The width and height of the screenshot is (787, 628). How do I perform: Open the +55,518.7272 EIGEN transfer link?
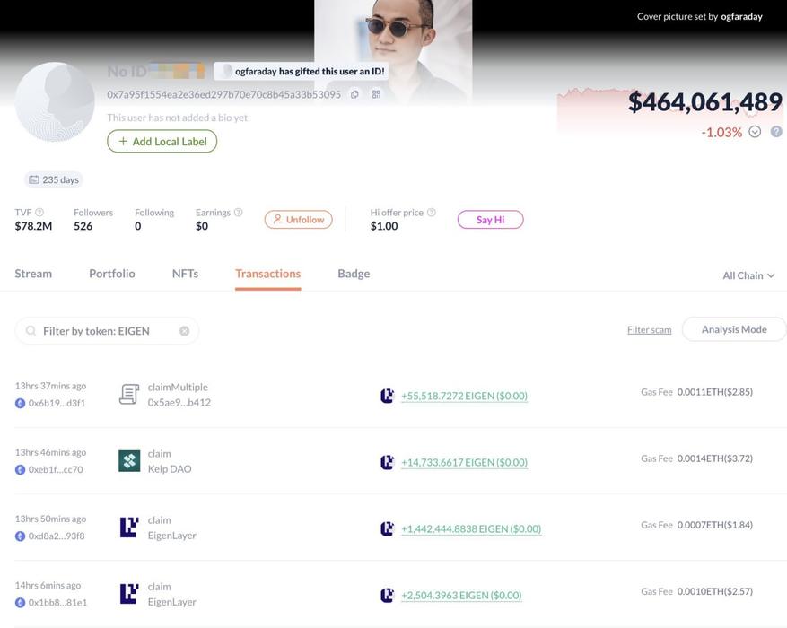(464, 396)
